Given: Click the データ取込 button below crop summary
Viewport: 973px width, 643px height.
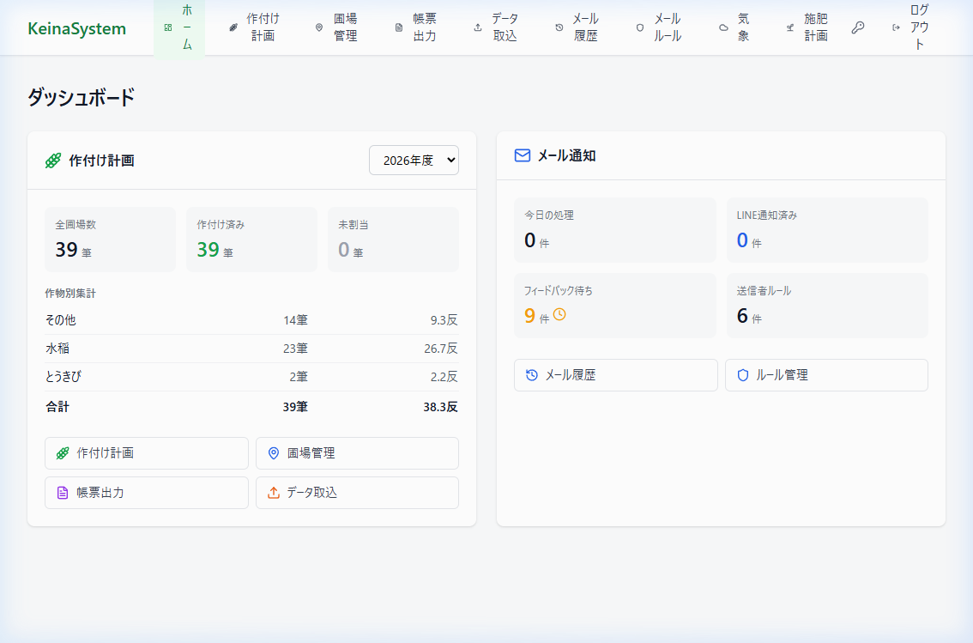Looking at the screenshot, I should (357, 493).
